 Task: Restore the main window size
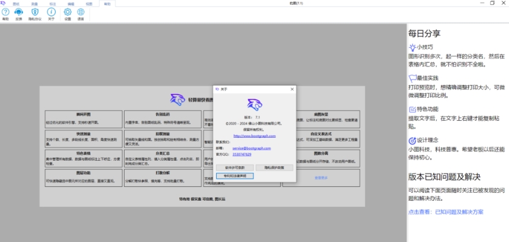pyautogui.click(x=493, y=3)
